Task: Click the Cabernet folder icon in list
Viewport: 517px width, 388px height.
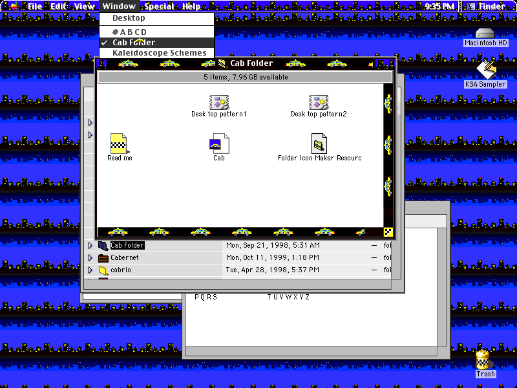Action: 103,257
